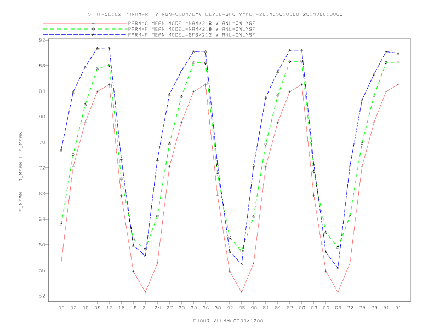Click the x-axis tick label 81

coord(386,308)
